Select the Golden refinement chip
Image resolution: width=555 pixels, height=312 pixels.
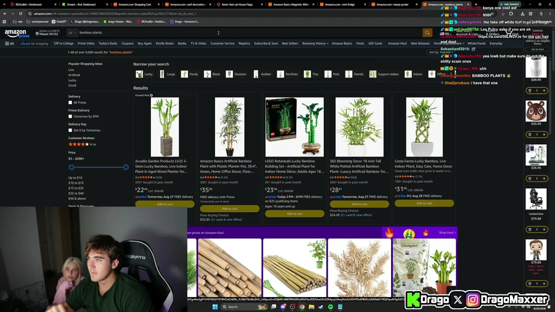click(262, 74)
